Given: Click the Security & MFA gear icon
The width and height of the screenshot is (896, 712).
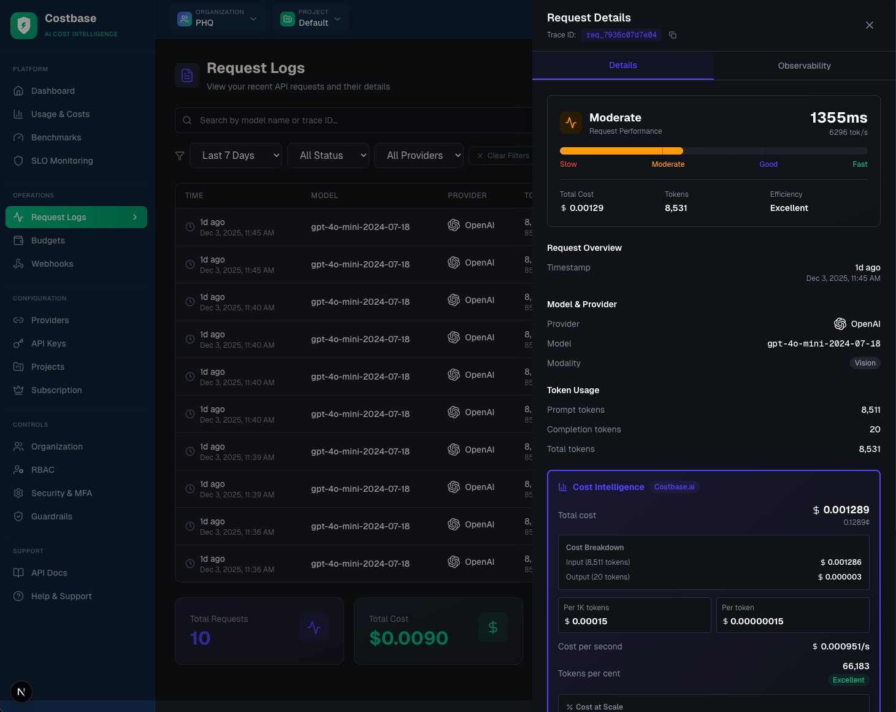Looking at the screenshot, I should pyautogui.click(x=18, y=493).
